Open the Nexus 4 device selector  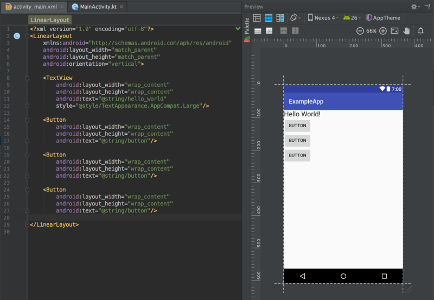(323, 18)
